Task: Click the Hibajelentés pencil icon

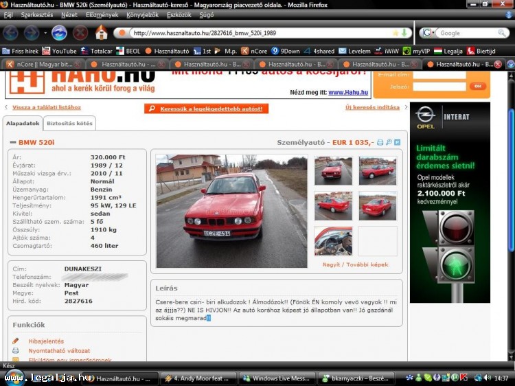Action: coord(16,341)
